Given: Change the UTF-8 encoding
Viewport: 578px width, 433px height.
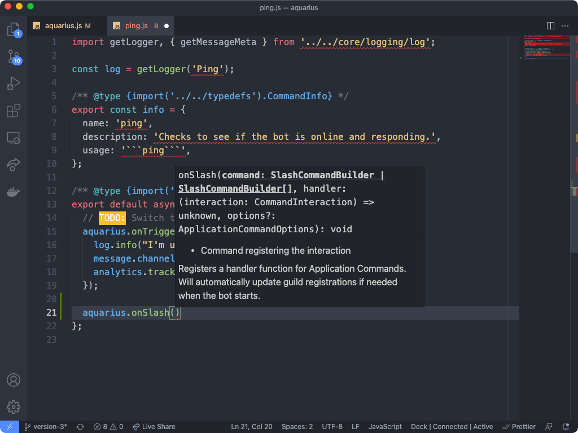Looking at the screenshot, I should click(332, 427).
